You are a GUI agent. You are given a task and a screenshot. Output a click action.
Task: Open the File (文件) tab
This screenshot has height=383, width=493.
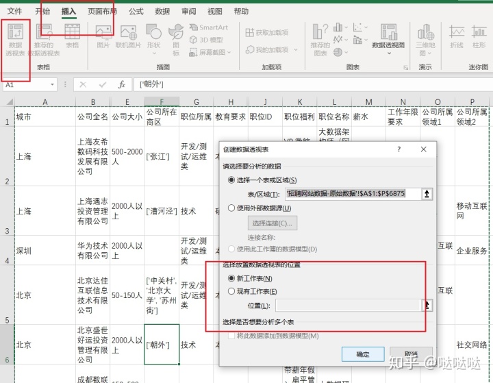[x=14, y=12]
